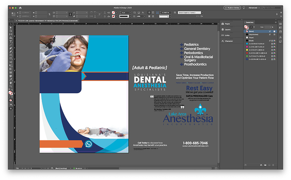This screenshot has height=180, width=291.
Task: Select the Rectangle tool
Action: click(x=11, y=59)
